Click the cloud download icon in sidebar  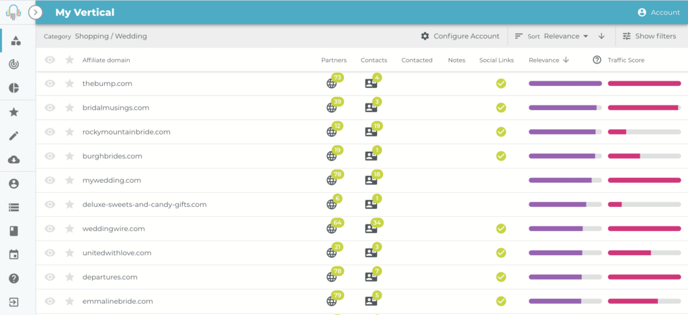13,160
